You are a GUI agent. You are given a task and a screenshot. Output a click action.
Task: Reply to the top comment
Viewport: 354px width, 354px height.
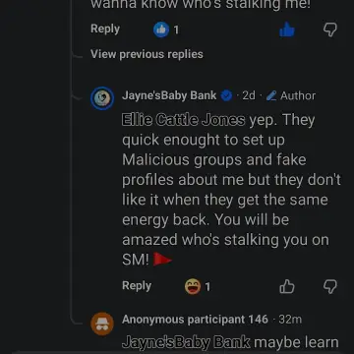(105, 29)
